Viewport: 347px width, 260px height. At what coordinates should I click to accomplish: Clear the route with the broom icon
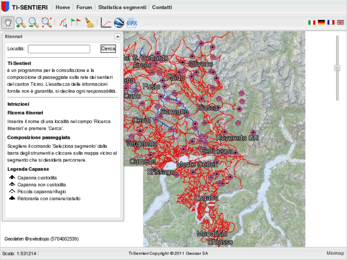point(89,22)
